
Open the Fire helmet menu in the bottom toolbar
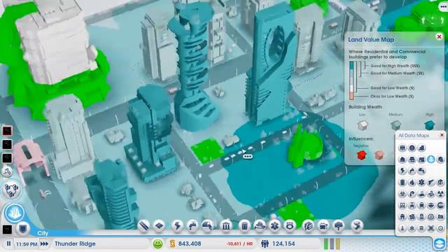pyautogui.click(x=260, y=225)
